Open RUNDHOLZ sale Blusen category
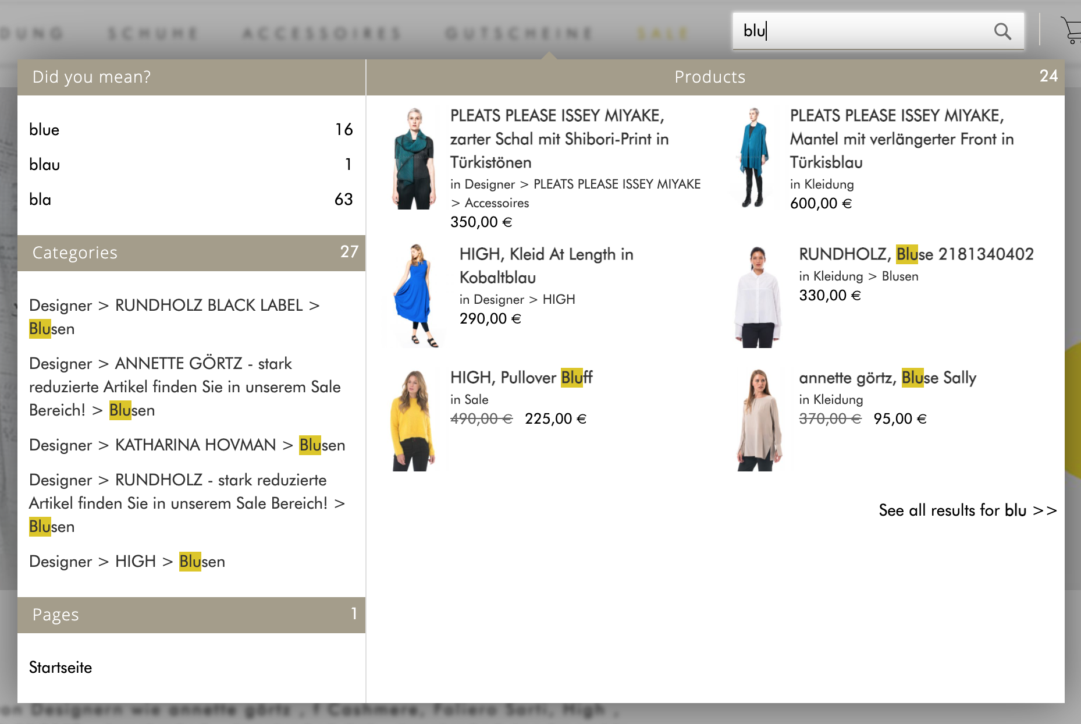Screen dimensions: 1081x724 (x=187, y=503)
